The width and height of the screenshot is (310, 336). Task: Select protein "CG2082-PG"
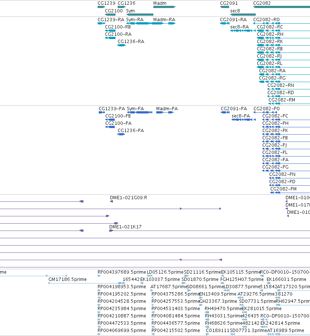[275, 167]
